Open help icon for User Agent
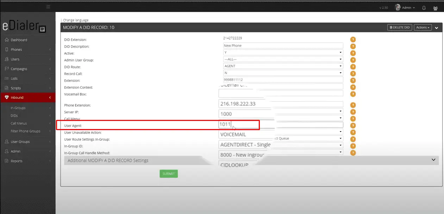444x214 pixels. [353, 126]
